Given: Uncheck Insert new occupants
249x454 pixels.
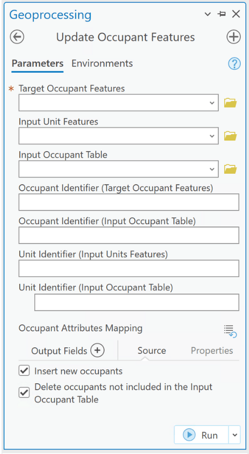Looking at the screenshot, I should tap(24, 371).
